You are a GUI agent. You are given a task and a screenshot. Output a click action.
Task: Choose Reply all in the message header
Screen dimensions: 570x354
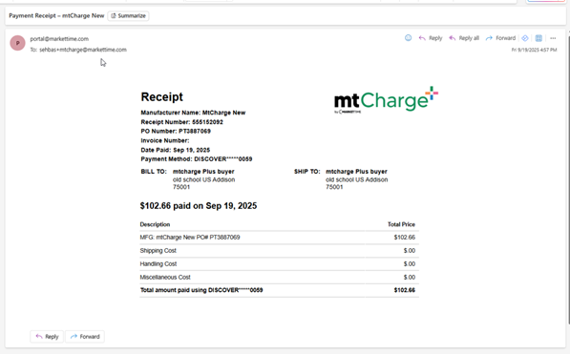(464, 38)
